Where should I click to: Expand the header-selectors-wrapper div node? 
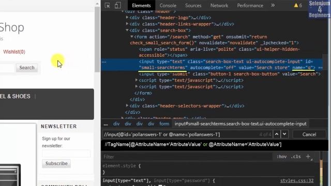pos(127,105)
